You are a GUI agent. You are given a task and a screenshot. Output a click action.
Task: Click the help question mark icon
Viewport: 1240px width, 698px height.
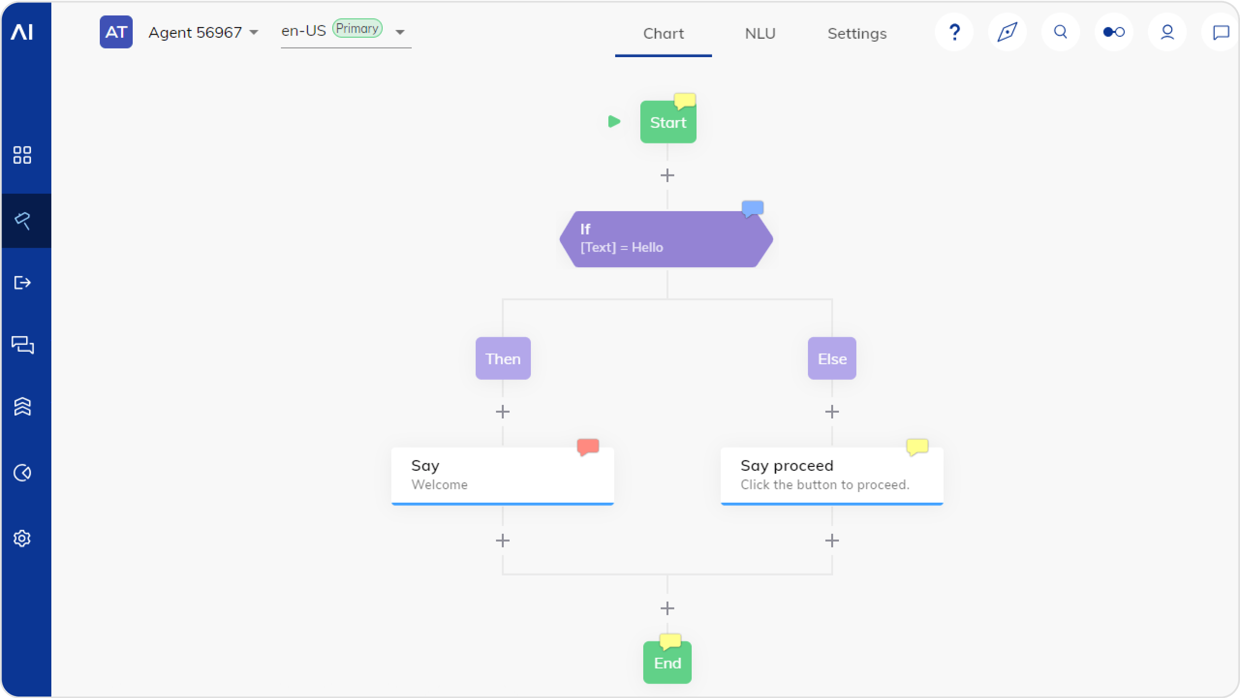click(x=954, y=33)
